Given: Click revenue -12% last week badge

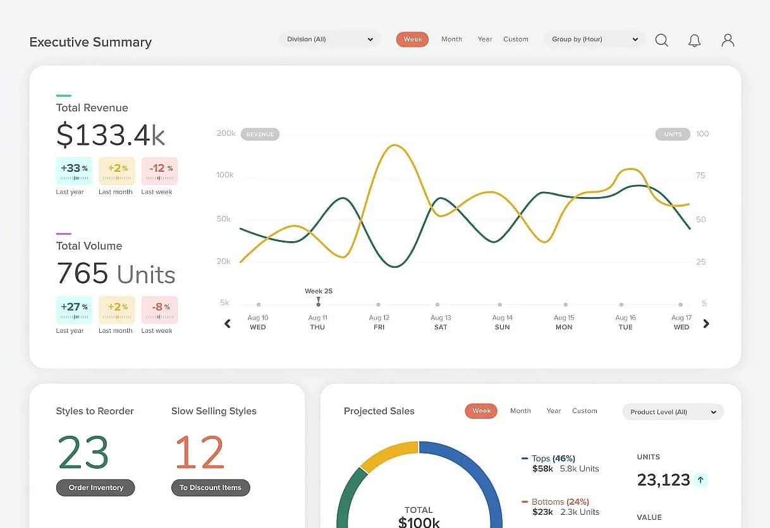Looking at the screenshot, I should click(159, 171).
